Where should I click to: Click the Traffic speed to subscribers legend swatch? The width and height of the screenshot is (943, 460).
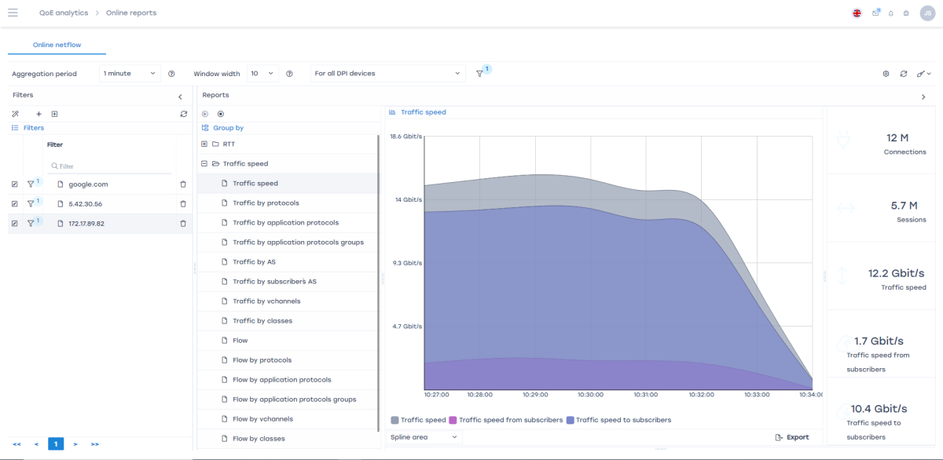coord(571,420)
